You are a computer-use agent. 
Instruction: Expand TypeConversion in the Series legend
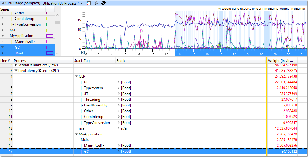point(2,24)
